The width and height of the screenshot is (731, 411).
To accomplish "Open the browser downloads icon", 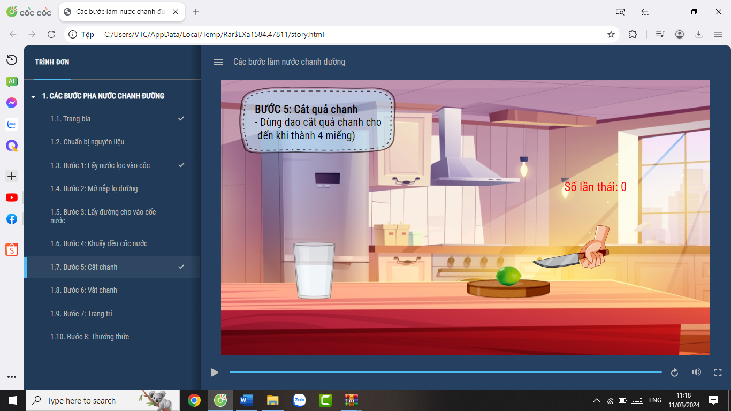I will [698, 34].
